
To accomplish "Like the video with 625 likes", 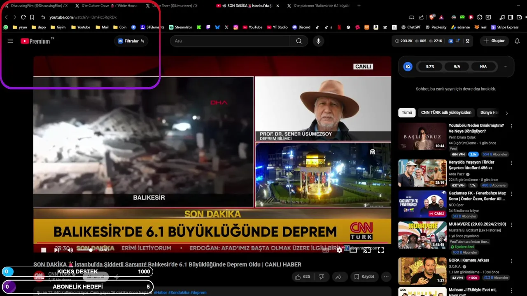I will [302, 277].
